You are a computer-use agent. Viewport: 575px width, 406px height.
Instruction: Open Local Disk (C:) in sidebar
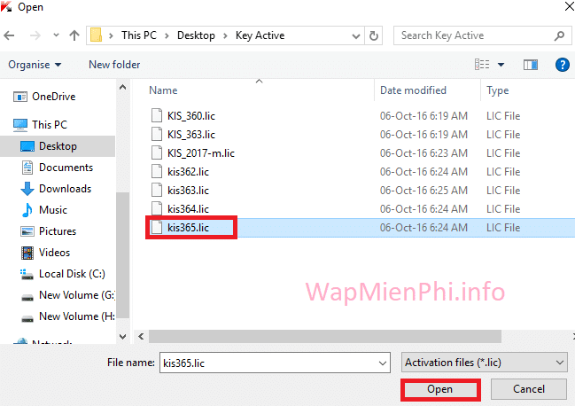pos(72,274)
